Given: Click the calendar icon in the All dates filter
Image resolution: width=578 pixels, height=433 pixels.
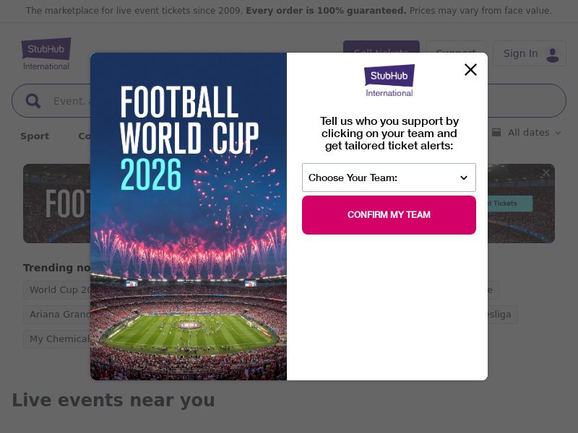Looking at the screenshot, I should pyautogui.click(x=496, y=132).
